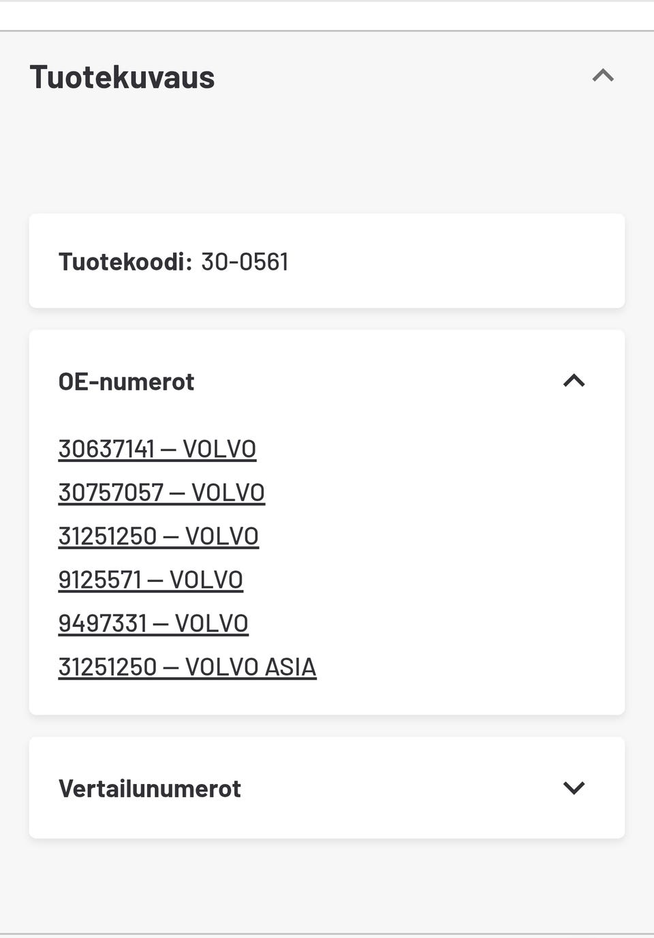The width and height of the screenshot is (654, 938).
Task: Click the product code value 30-0561
Action: point(245,262)
